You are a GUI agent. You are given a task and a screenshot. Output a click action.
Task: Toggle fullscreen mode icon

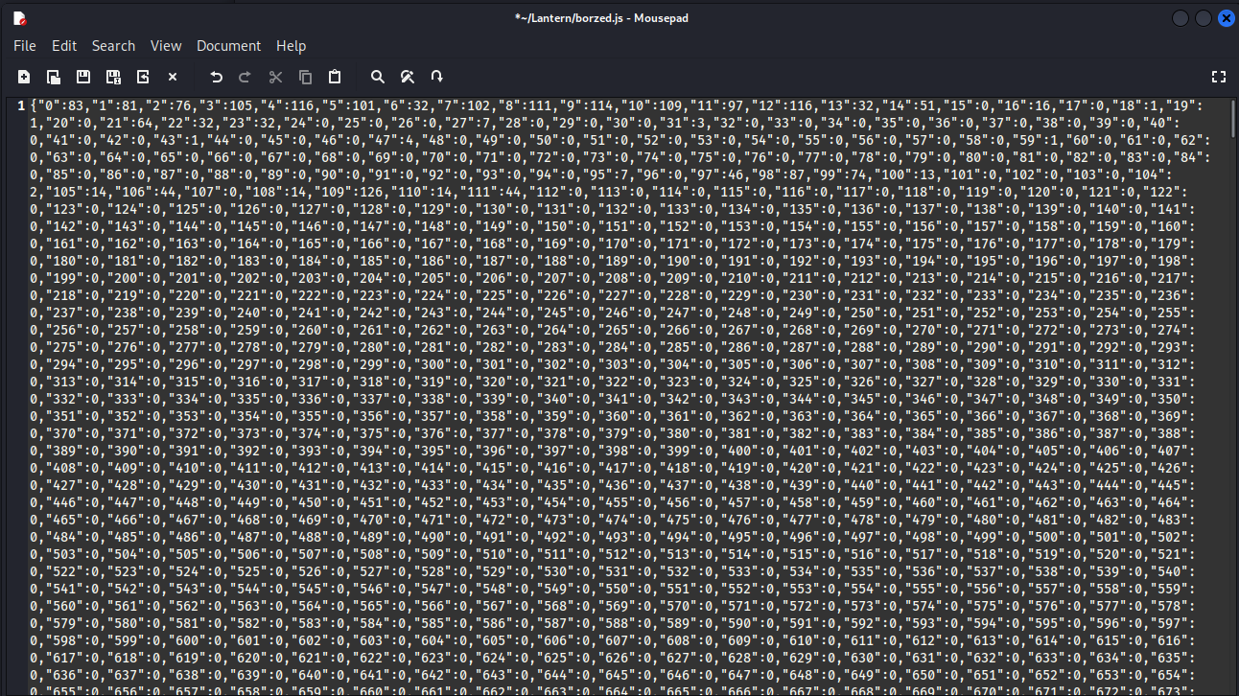point(1219,77)
